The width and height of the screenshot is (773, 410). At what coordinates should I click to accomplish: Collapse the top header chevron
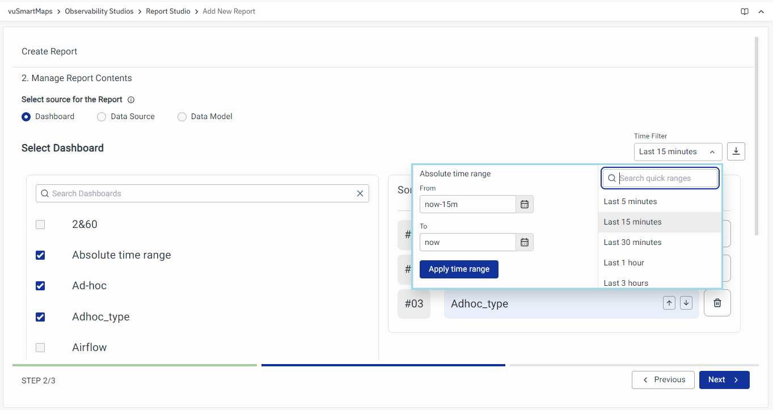click(761, 11)
